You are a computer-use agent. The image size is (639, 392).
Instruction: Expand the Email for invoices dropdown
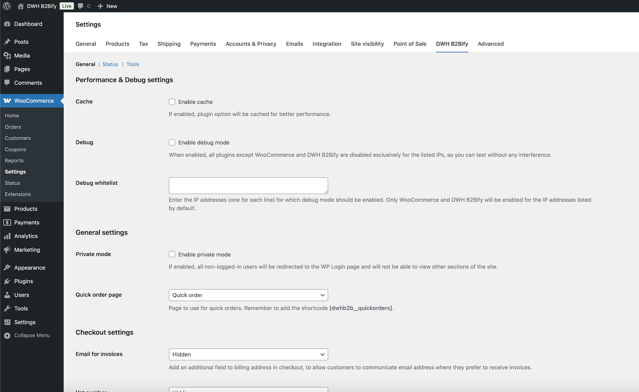[x=248, y=354]
